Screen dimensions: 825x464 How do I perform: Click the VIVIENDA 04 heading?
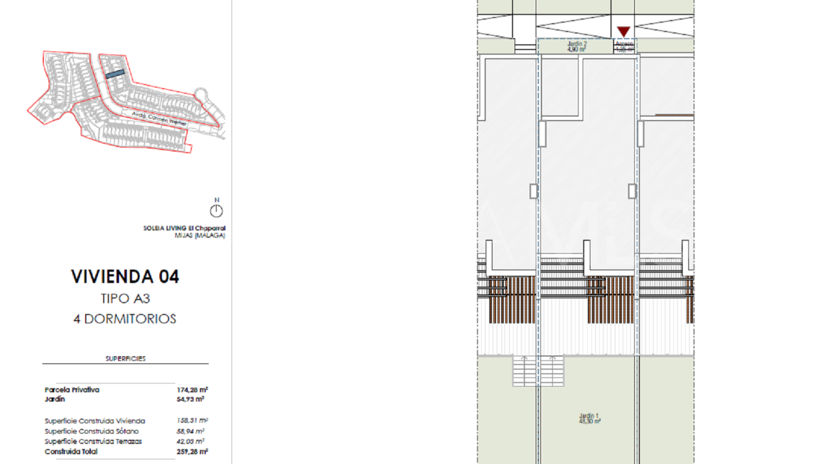click(x=125, y=277)
